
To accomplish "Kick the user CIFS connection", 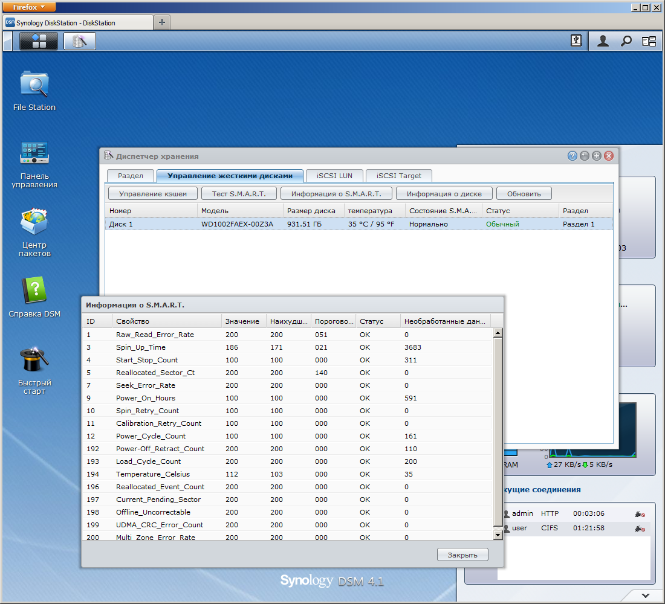I will 640,528.
